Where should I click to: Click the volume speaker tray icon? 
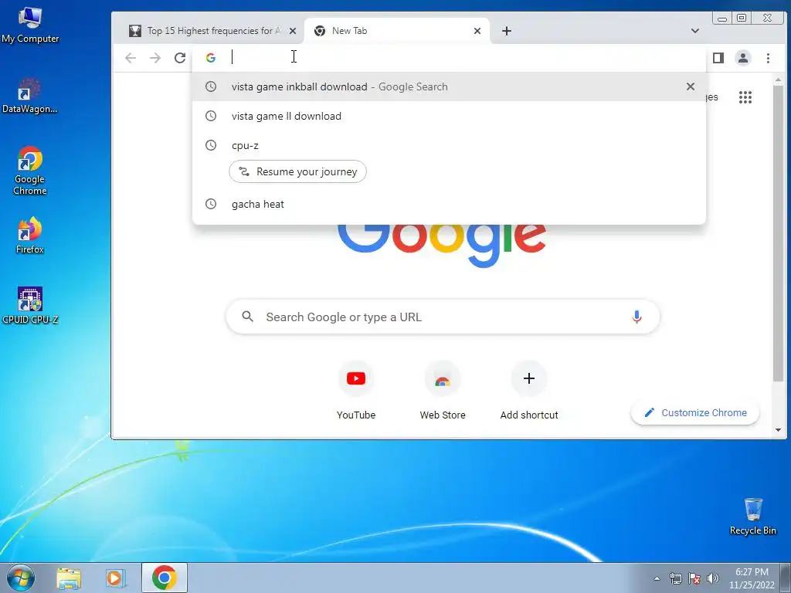712,578
